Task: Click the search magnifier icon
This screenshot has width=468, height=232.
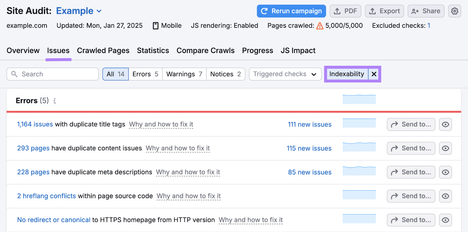Action: [14, 74]
